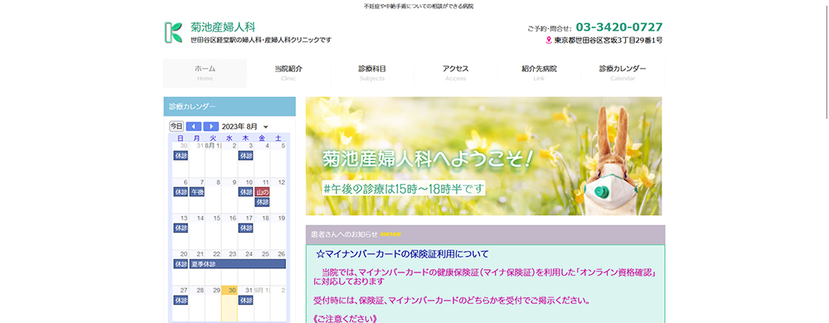Click the address 東京都世田谷区宮坂3丁目29番1号
The height and width of the screenshot is (323, 829).
tap(608, 40)
